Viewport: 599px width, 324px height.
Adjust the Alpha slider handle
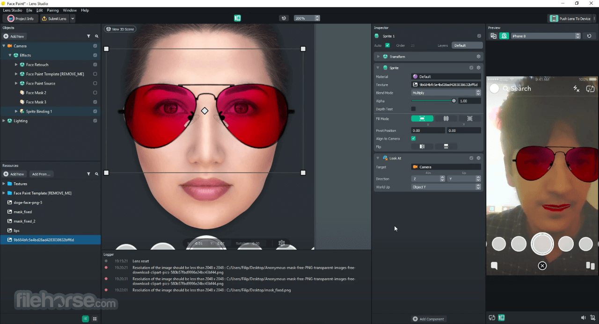tap(453, 101)
